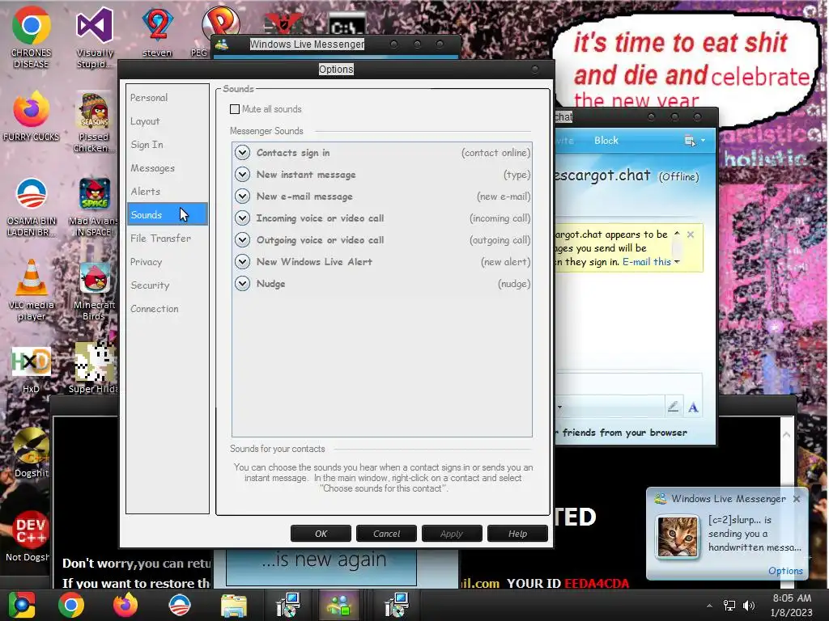The width and height of the screenshot is (829, 621).
Task: Open FURRY CUCKS Firefox desktop icon
Action: [31, 116]
